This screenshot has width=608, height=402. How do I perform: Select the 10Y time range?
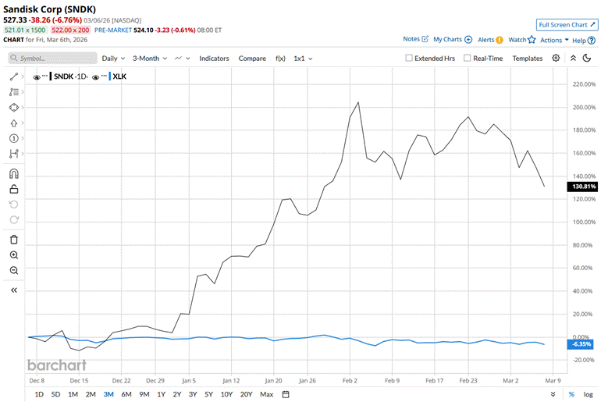(226, 394)
